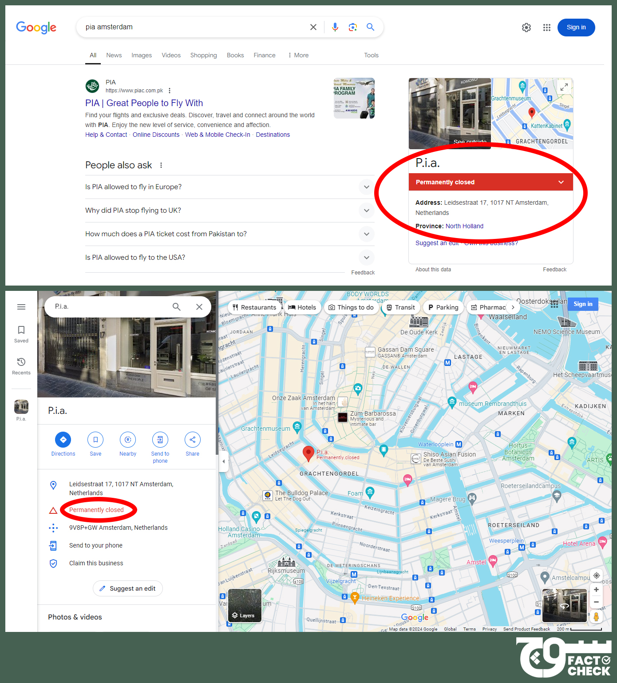Switch to the Images search tab

[x=142, y=55]
